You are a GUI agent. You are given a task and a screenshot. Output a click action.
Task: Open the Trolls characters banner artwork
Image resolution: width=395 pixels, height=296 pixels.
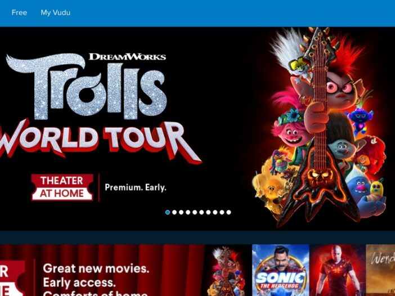point(319,127)
